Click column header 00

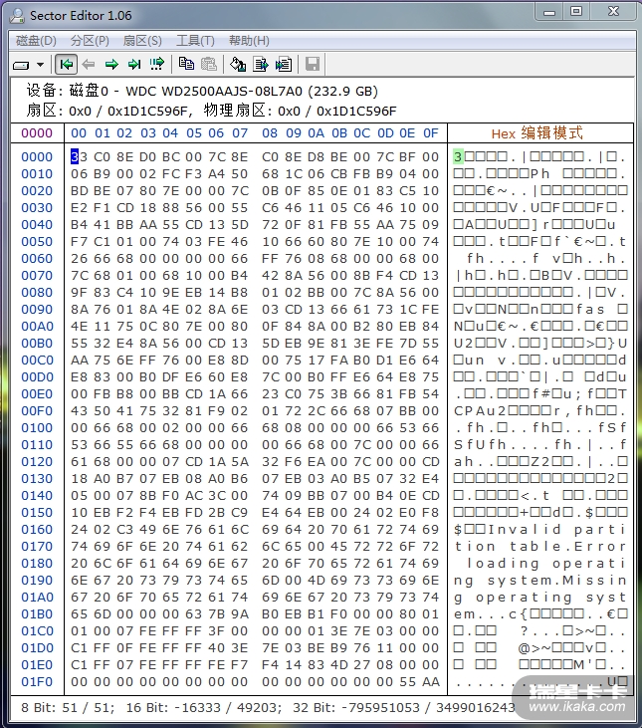79,133
